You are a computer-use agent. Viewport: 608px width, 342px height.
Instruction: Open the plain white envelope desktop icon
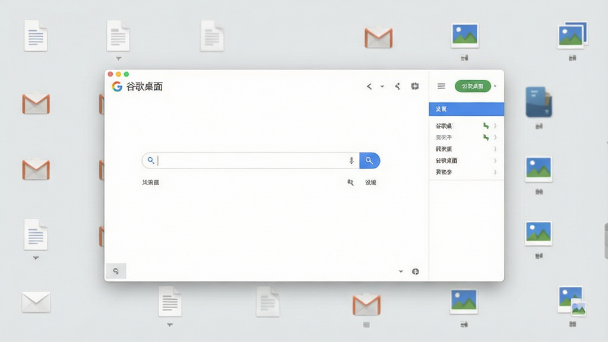[x=36, y=302]
